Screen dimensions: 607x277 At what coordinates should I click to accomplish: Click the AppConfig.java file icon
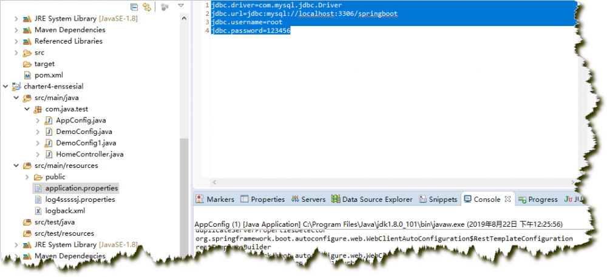[x=49, y=121]
